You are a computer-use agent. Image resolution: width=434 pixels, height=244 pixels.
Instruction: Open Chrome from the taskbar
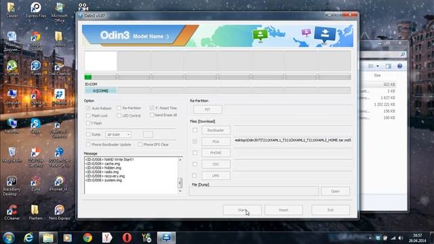click(87, 238)
